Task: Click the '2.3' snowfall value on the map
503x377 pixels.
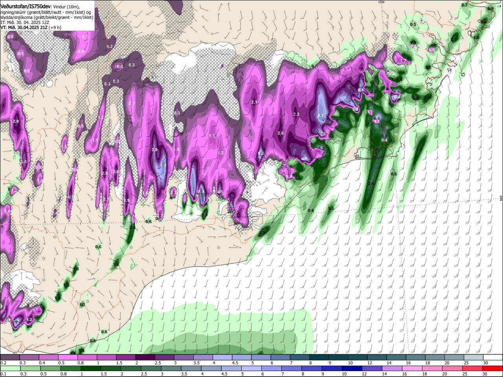Action: (296, 115)
